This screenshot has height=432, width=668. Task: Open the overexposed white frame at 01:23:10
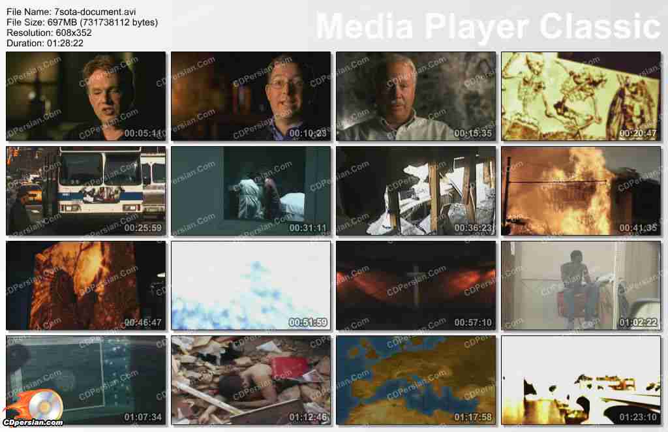coord(581,380)
